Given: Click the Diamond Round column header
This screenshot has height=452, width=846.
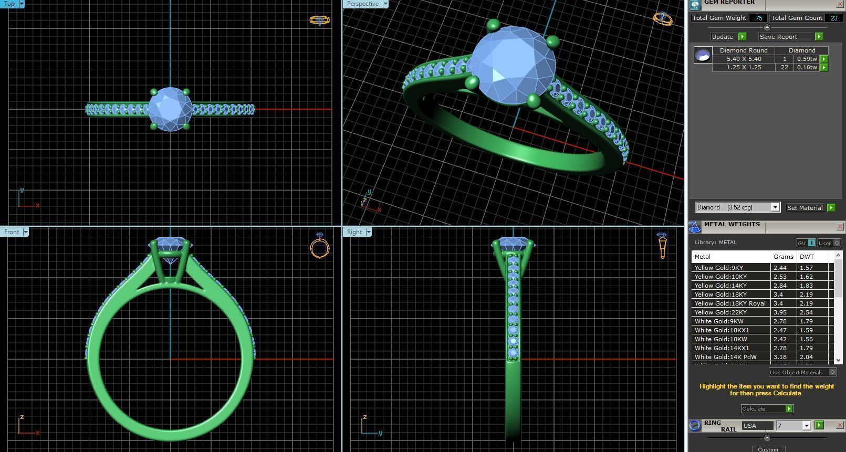Looking at the screenshot, I should pyautogui.click(x=744, y=50).
